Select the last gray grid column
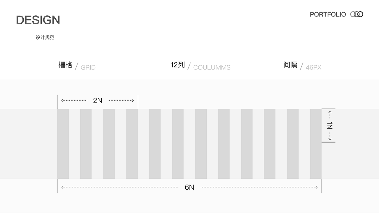379x213 pixels. pos(316,144)
